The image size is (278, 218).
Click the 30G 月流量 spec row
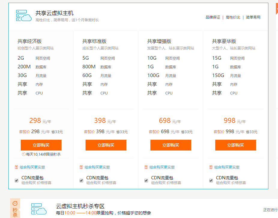[32, 76]
